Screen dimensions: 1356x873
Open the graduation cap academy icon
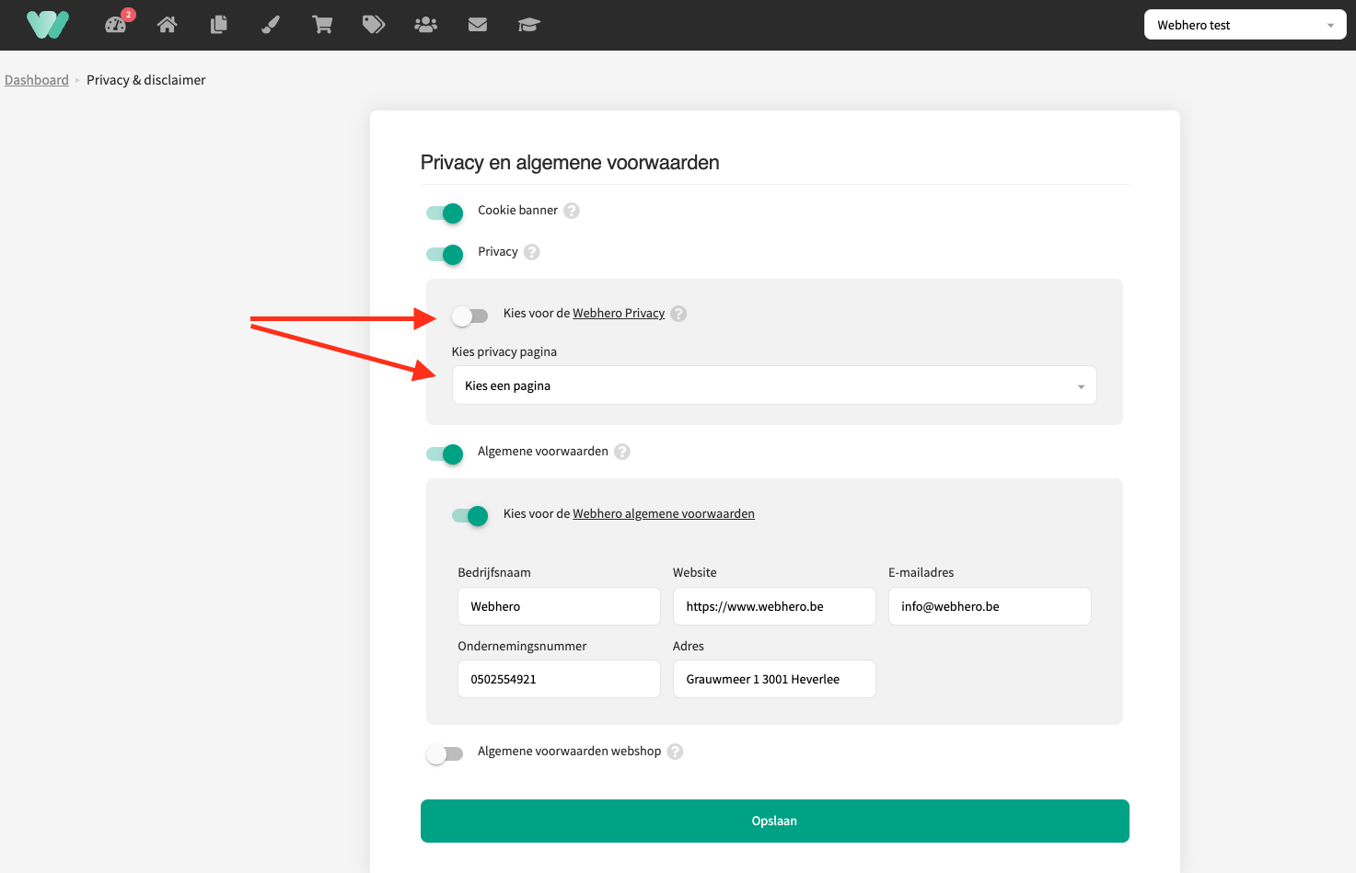tap(528, 25)
